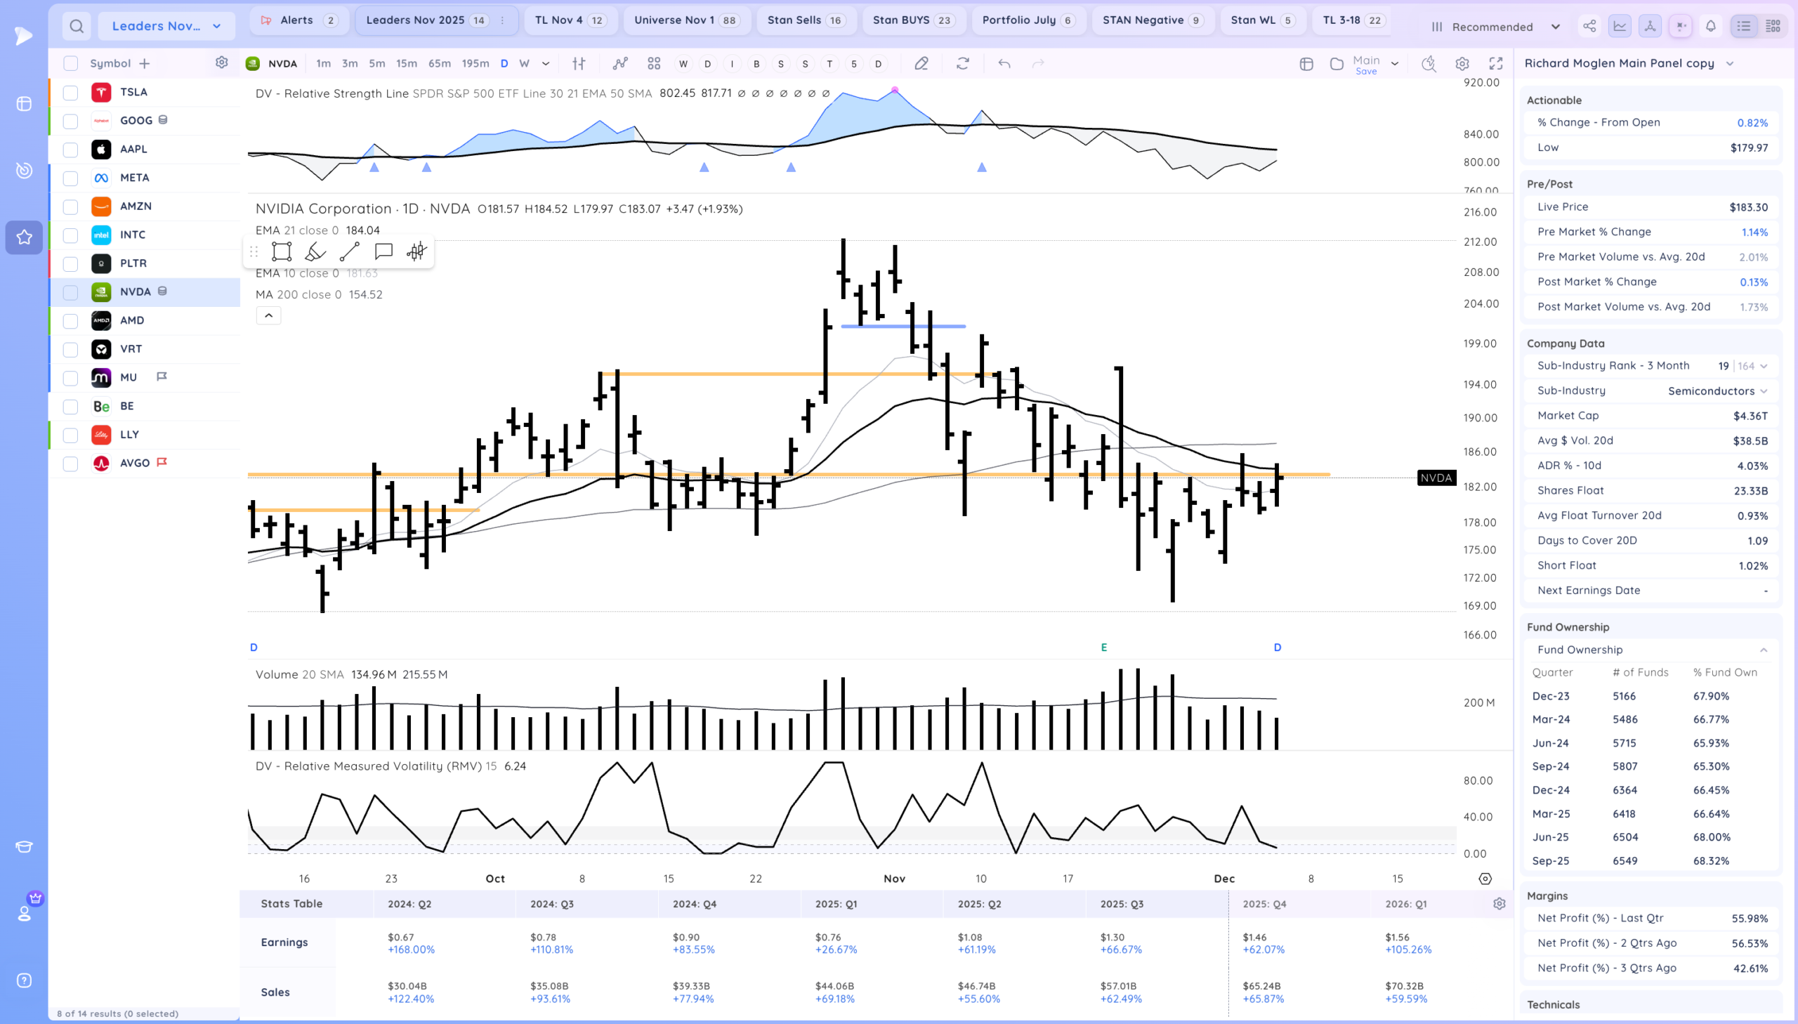Click the fullscreen expand icon
This screenshot has width=1798, height=1024.
tap(1495, 64)
